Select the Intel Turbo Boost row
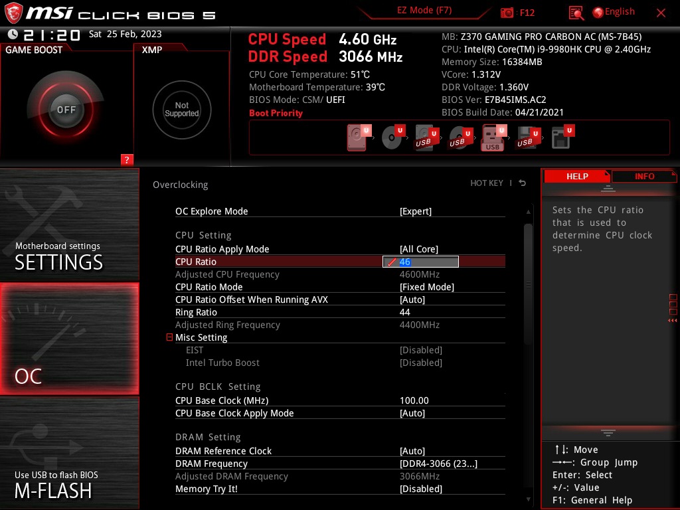 (340, 363)
